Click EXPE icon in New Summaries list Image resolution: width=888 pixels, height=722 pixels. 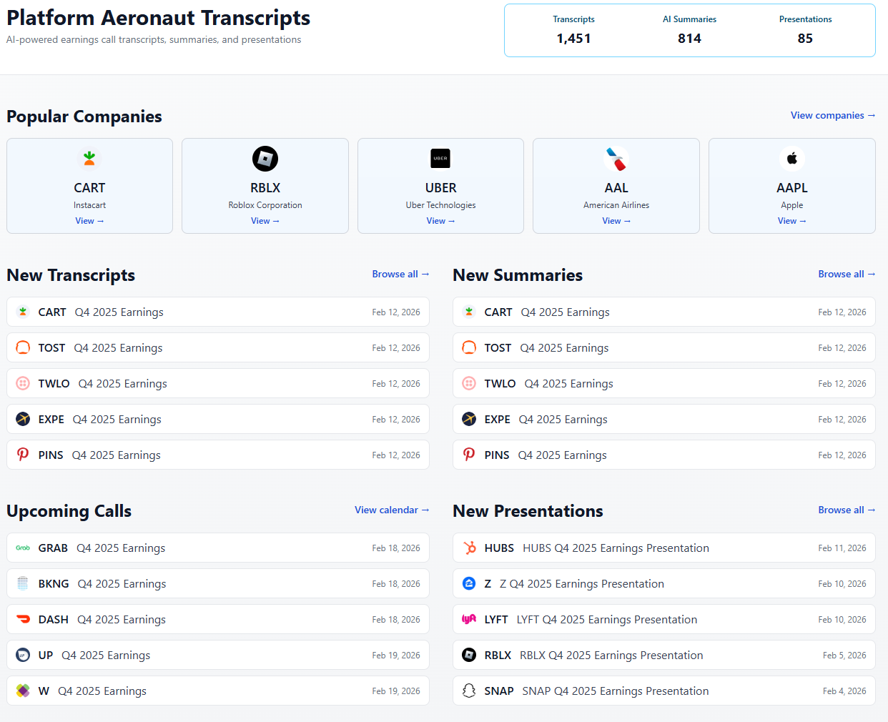(x=469, y=419)
